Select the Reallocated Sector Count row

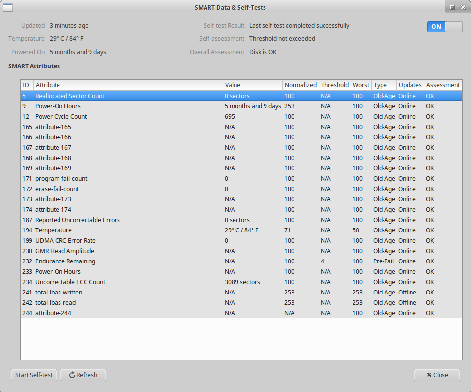(x=241, y=96)
